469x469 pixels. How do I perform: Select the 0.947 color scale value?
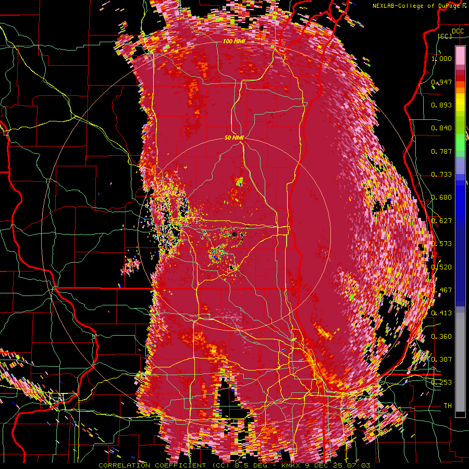click(x=441, y=82)
